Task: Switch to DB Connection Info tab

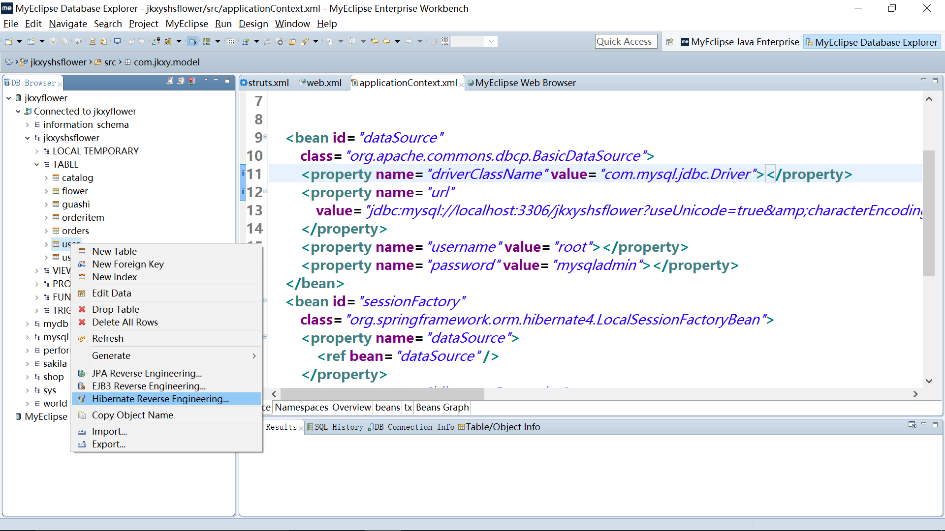Action: [411, 427]
